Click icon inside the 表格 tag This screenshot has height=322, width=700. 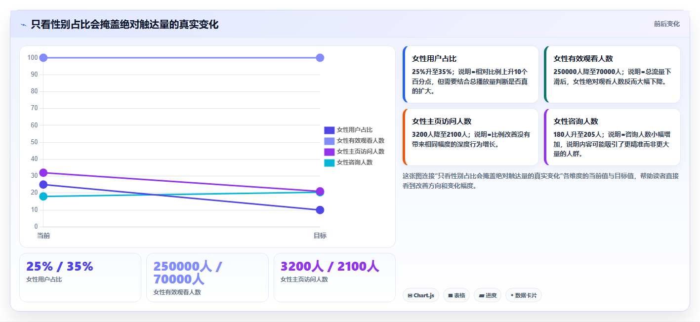(x=451, y=295)
